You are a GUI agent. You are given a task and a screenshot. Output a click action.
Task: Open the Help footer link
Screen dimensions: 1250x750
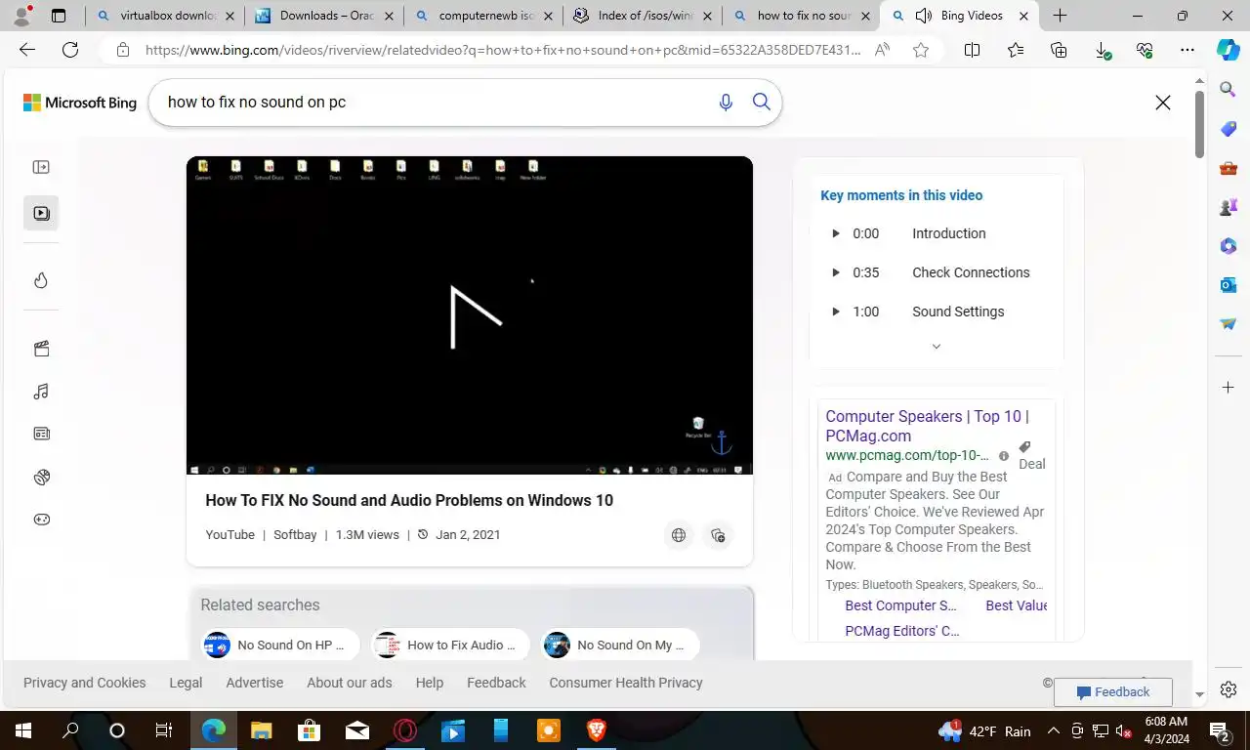tap(429, 683)
